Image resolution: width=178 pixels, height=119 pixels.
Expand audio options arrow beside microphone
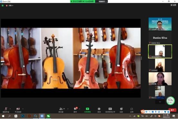point(10,109)
